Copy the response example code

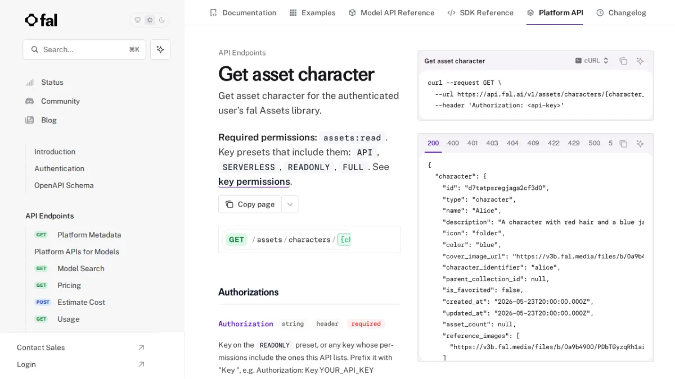coord(623,144)
